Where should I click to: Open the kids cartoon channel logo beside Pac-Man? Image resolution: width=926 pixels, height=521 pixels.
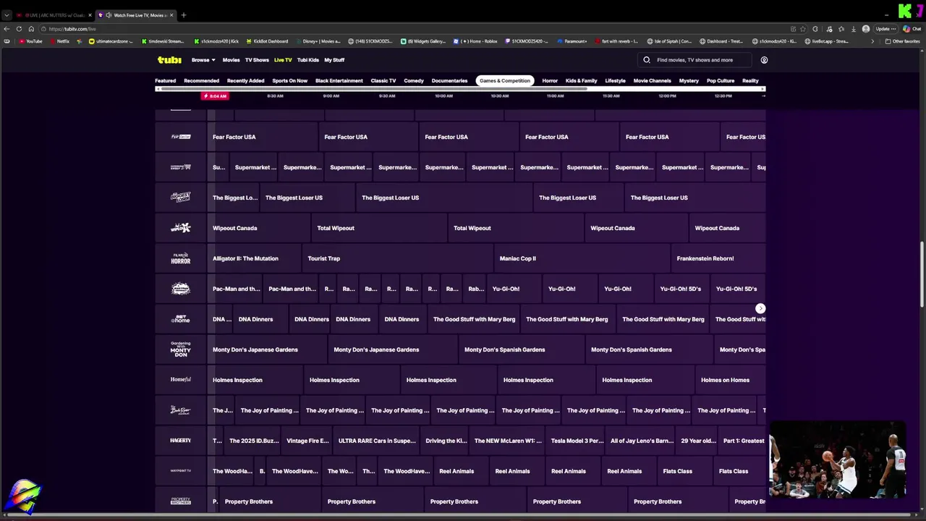tap(181, 289)
